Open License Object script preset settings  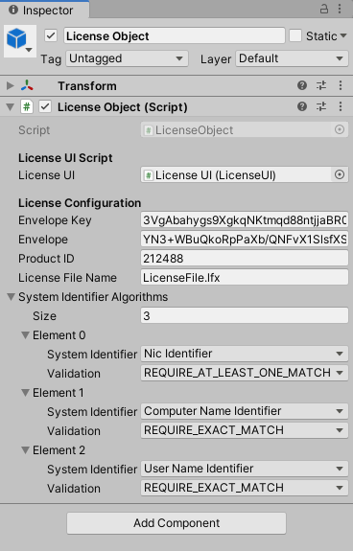[x=321, y=106]
